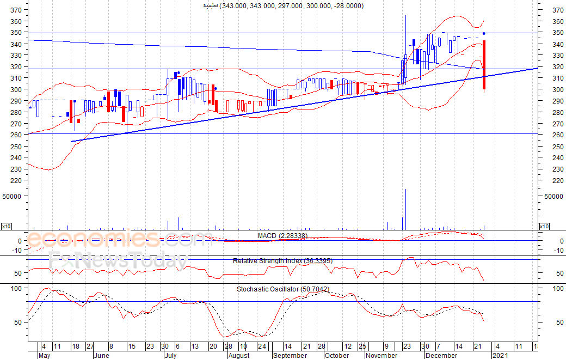Click the -10 MACD scale label at left
This screenshot has width=566, height=359.
(17, 250)
